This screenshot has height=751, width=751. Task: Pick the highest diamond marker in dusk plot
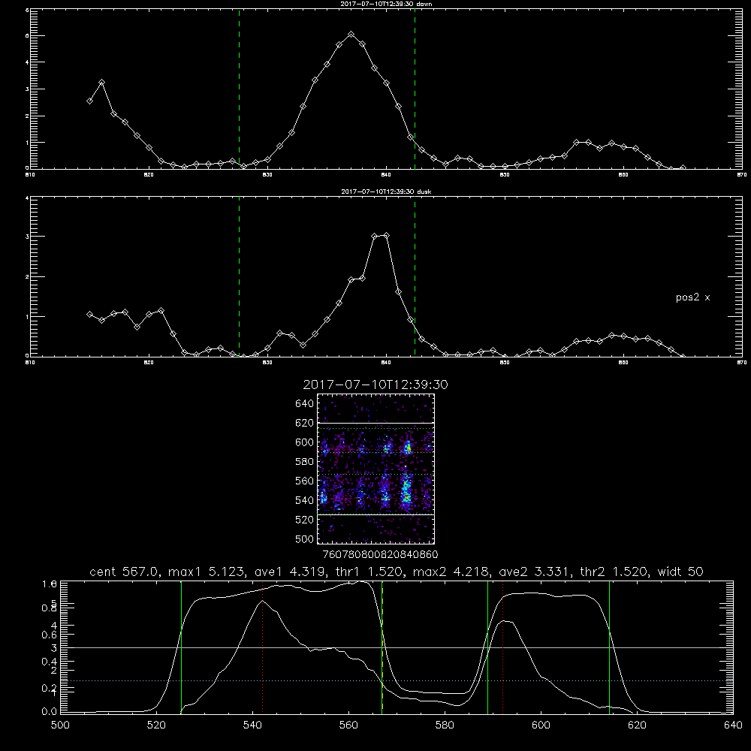(387, 236)
